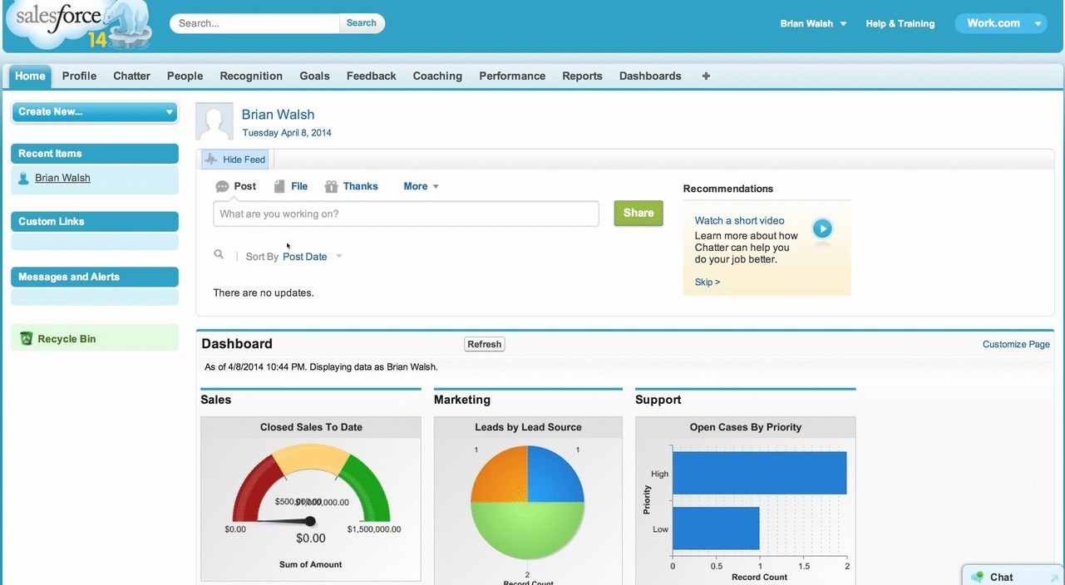
Task: Click the Hide Feed pulse icon
Action: 210,160
